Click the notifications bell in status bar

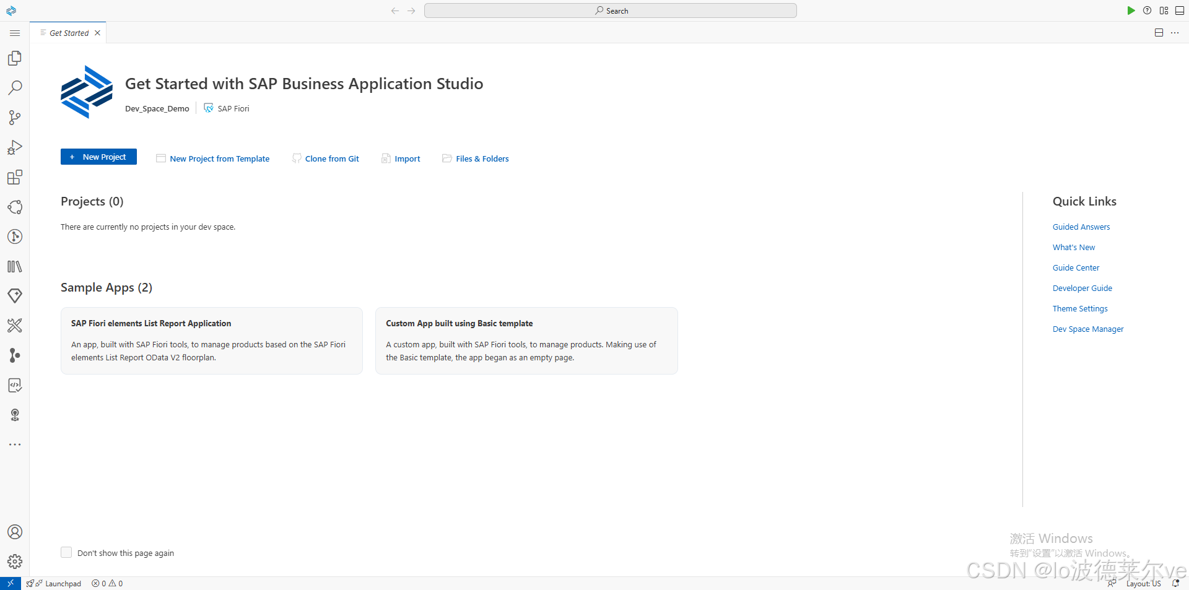1175,583
